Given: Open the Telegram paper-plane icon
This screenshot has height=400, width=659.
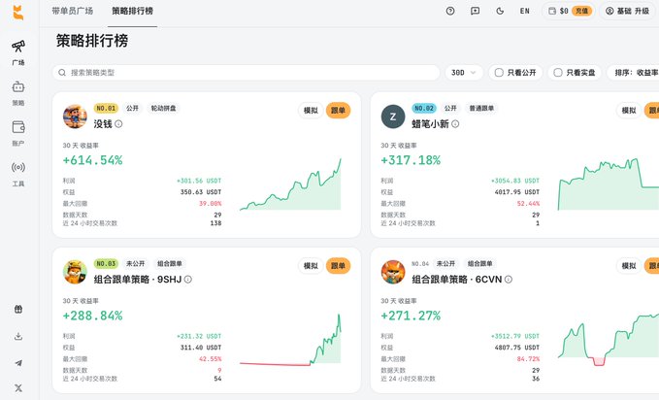Looking at the screenshot, I should coord(18,362).
